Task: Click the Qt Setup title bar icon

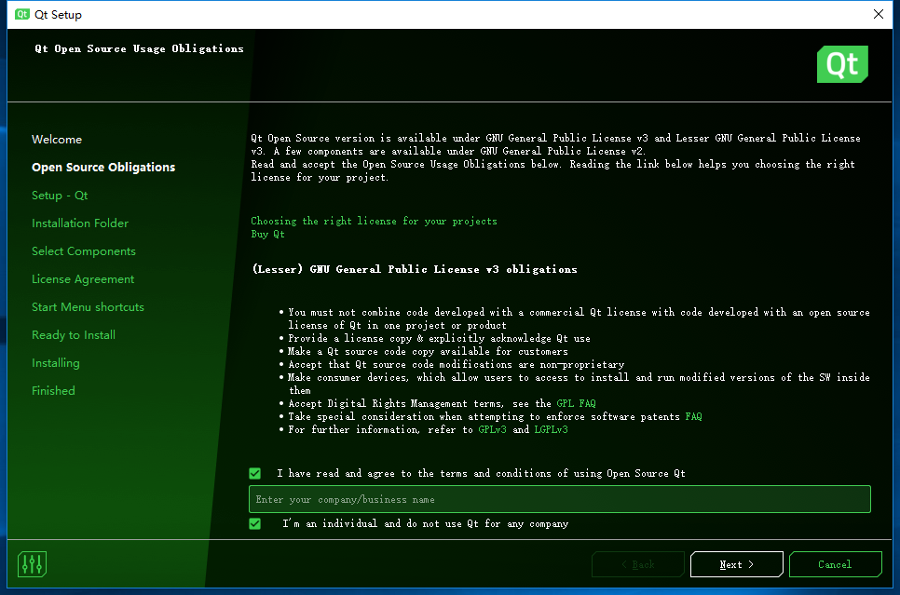Action: 21,14
